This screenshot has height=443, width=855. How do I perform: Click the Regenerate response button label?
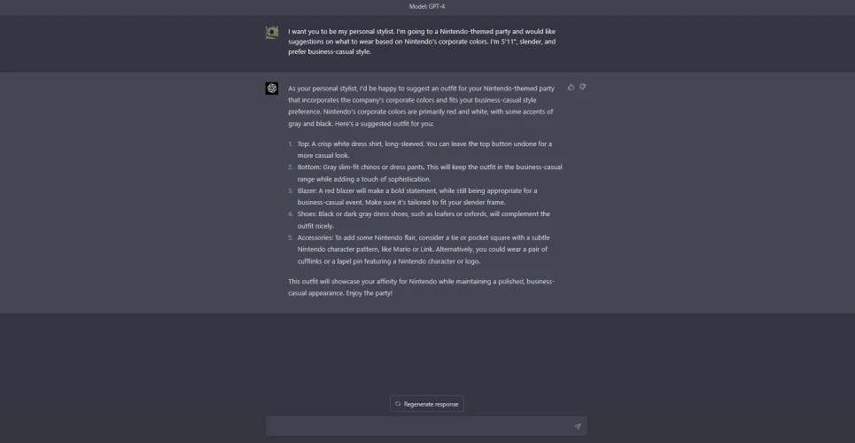[431, 404]
